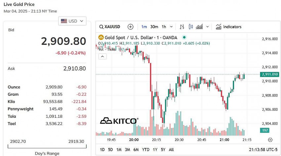
Task: Expand the chart style chevron menu
Action: 208,27
